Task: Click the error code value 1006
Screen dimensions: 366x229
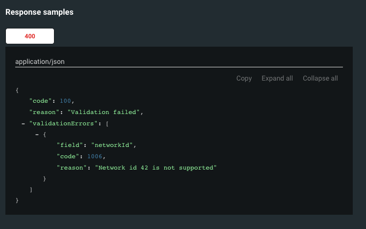Action: point(95,156)
